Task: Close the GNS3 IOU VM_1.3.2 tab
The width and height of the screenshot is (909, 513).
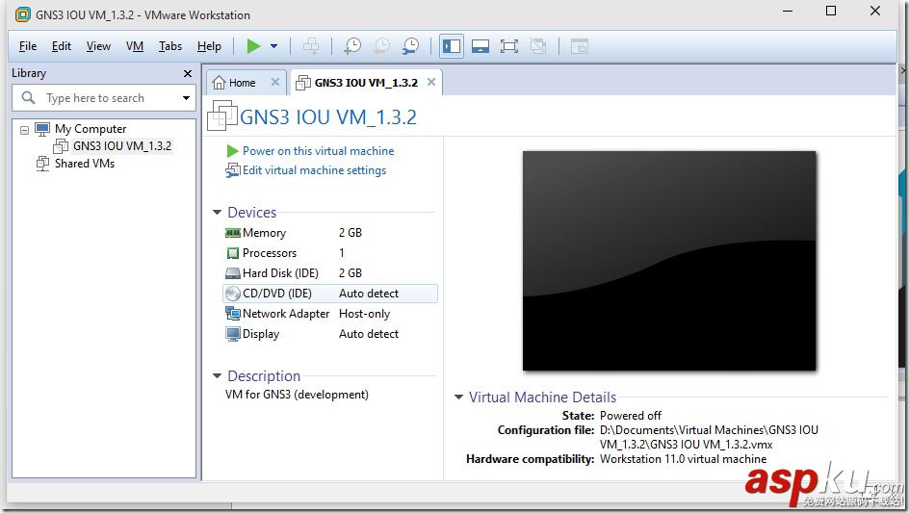Action: tap(431, 82)
